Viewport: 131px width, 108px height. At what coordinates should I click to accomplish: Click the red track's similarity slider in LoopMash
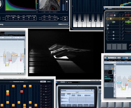113,15
